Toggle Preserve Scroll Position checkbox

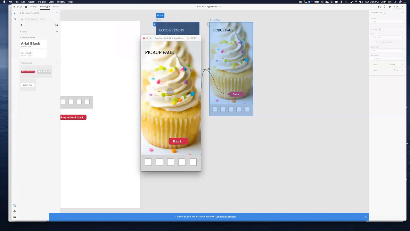(x=374, y=42)
